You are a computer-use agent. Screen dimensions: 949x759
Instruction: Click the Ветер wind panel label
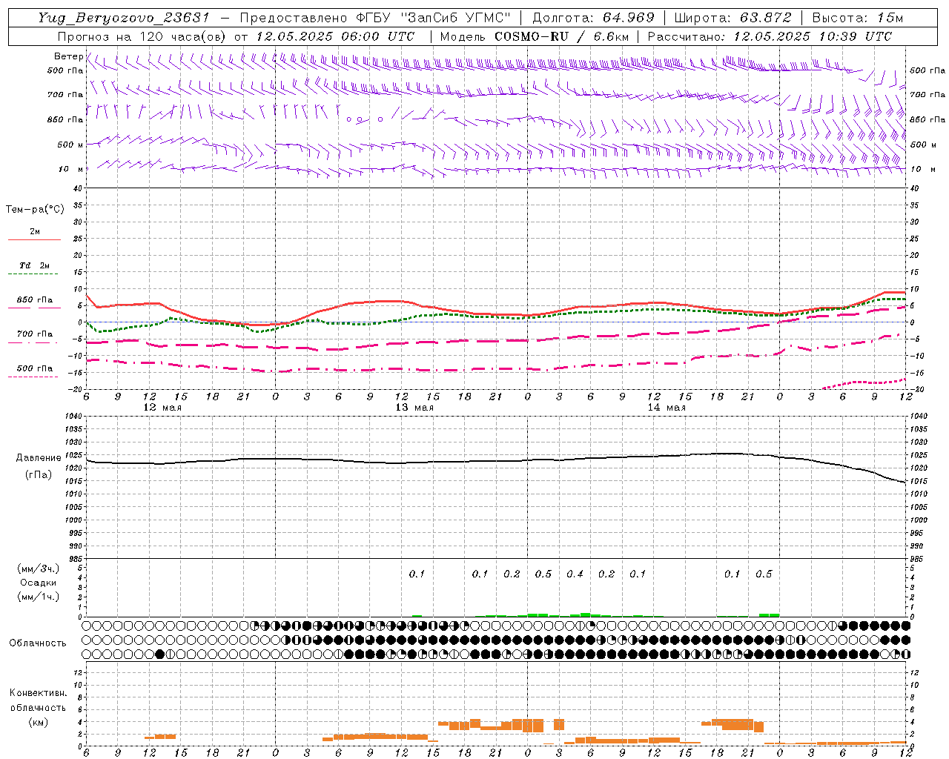coord(68,56)
